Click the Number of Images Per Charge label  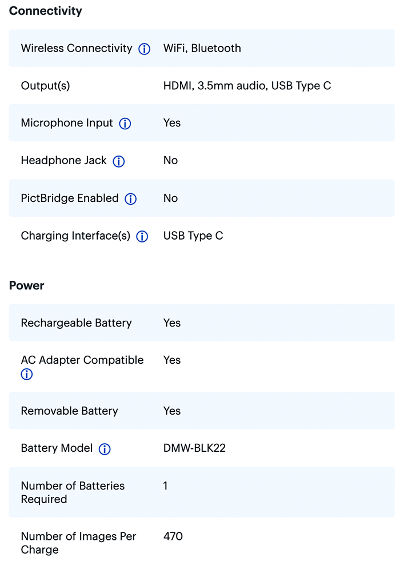click(x=78, y=543)
